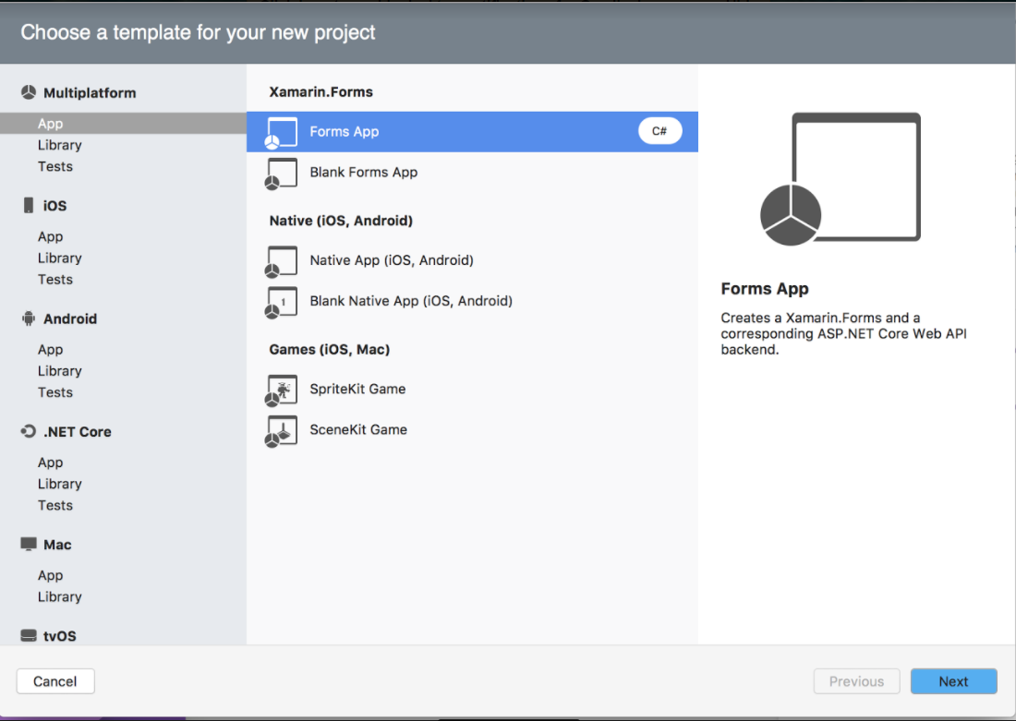The height and width of the screenshot is (721, 1016).
Task: Click the Blank Forms App template icon
Action: click(281, 174)
